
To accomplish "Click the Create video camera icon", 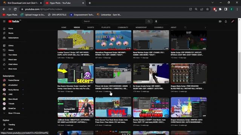I will click(220, 21).
